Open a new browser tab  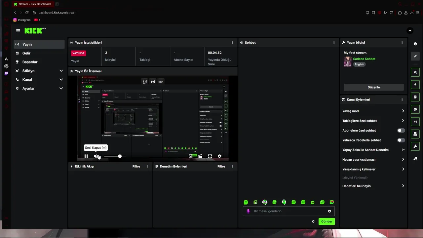(x=57, y=4)
